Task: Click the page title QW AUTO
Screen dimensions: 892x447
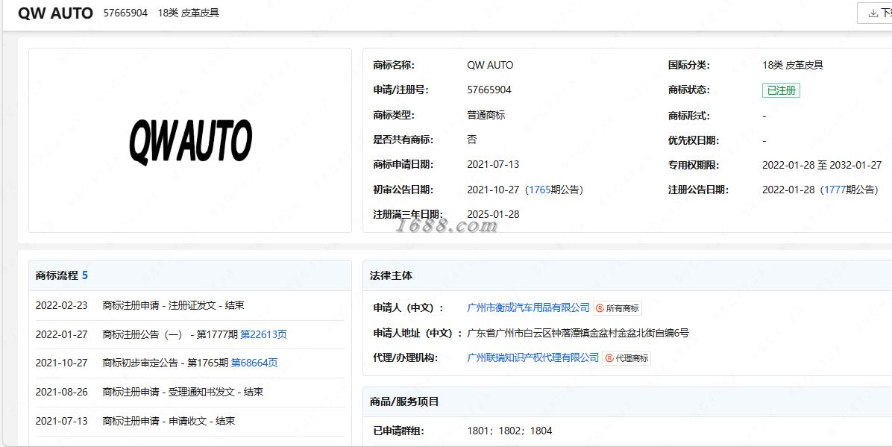Action: click(x=55, y=13)
